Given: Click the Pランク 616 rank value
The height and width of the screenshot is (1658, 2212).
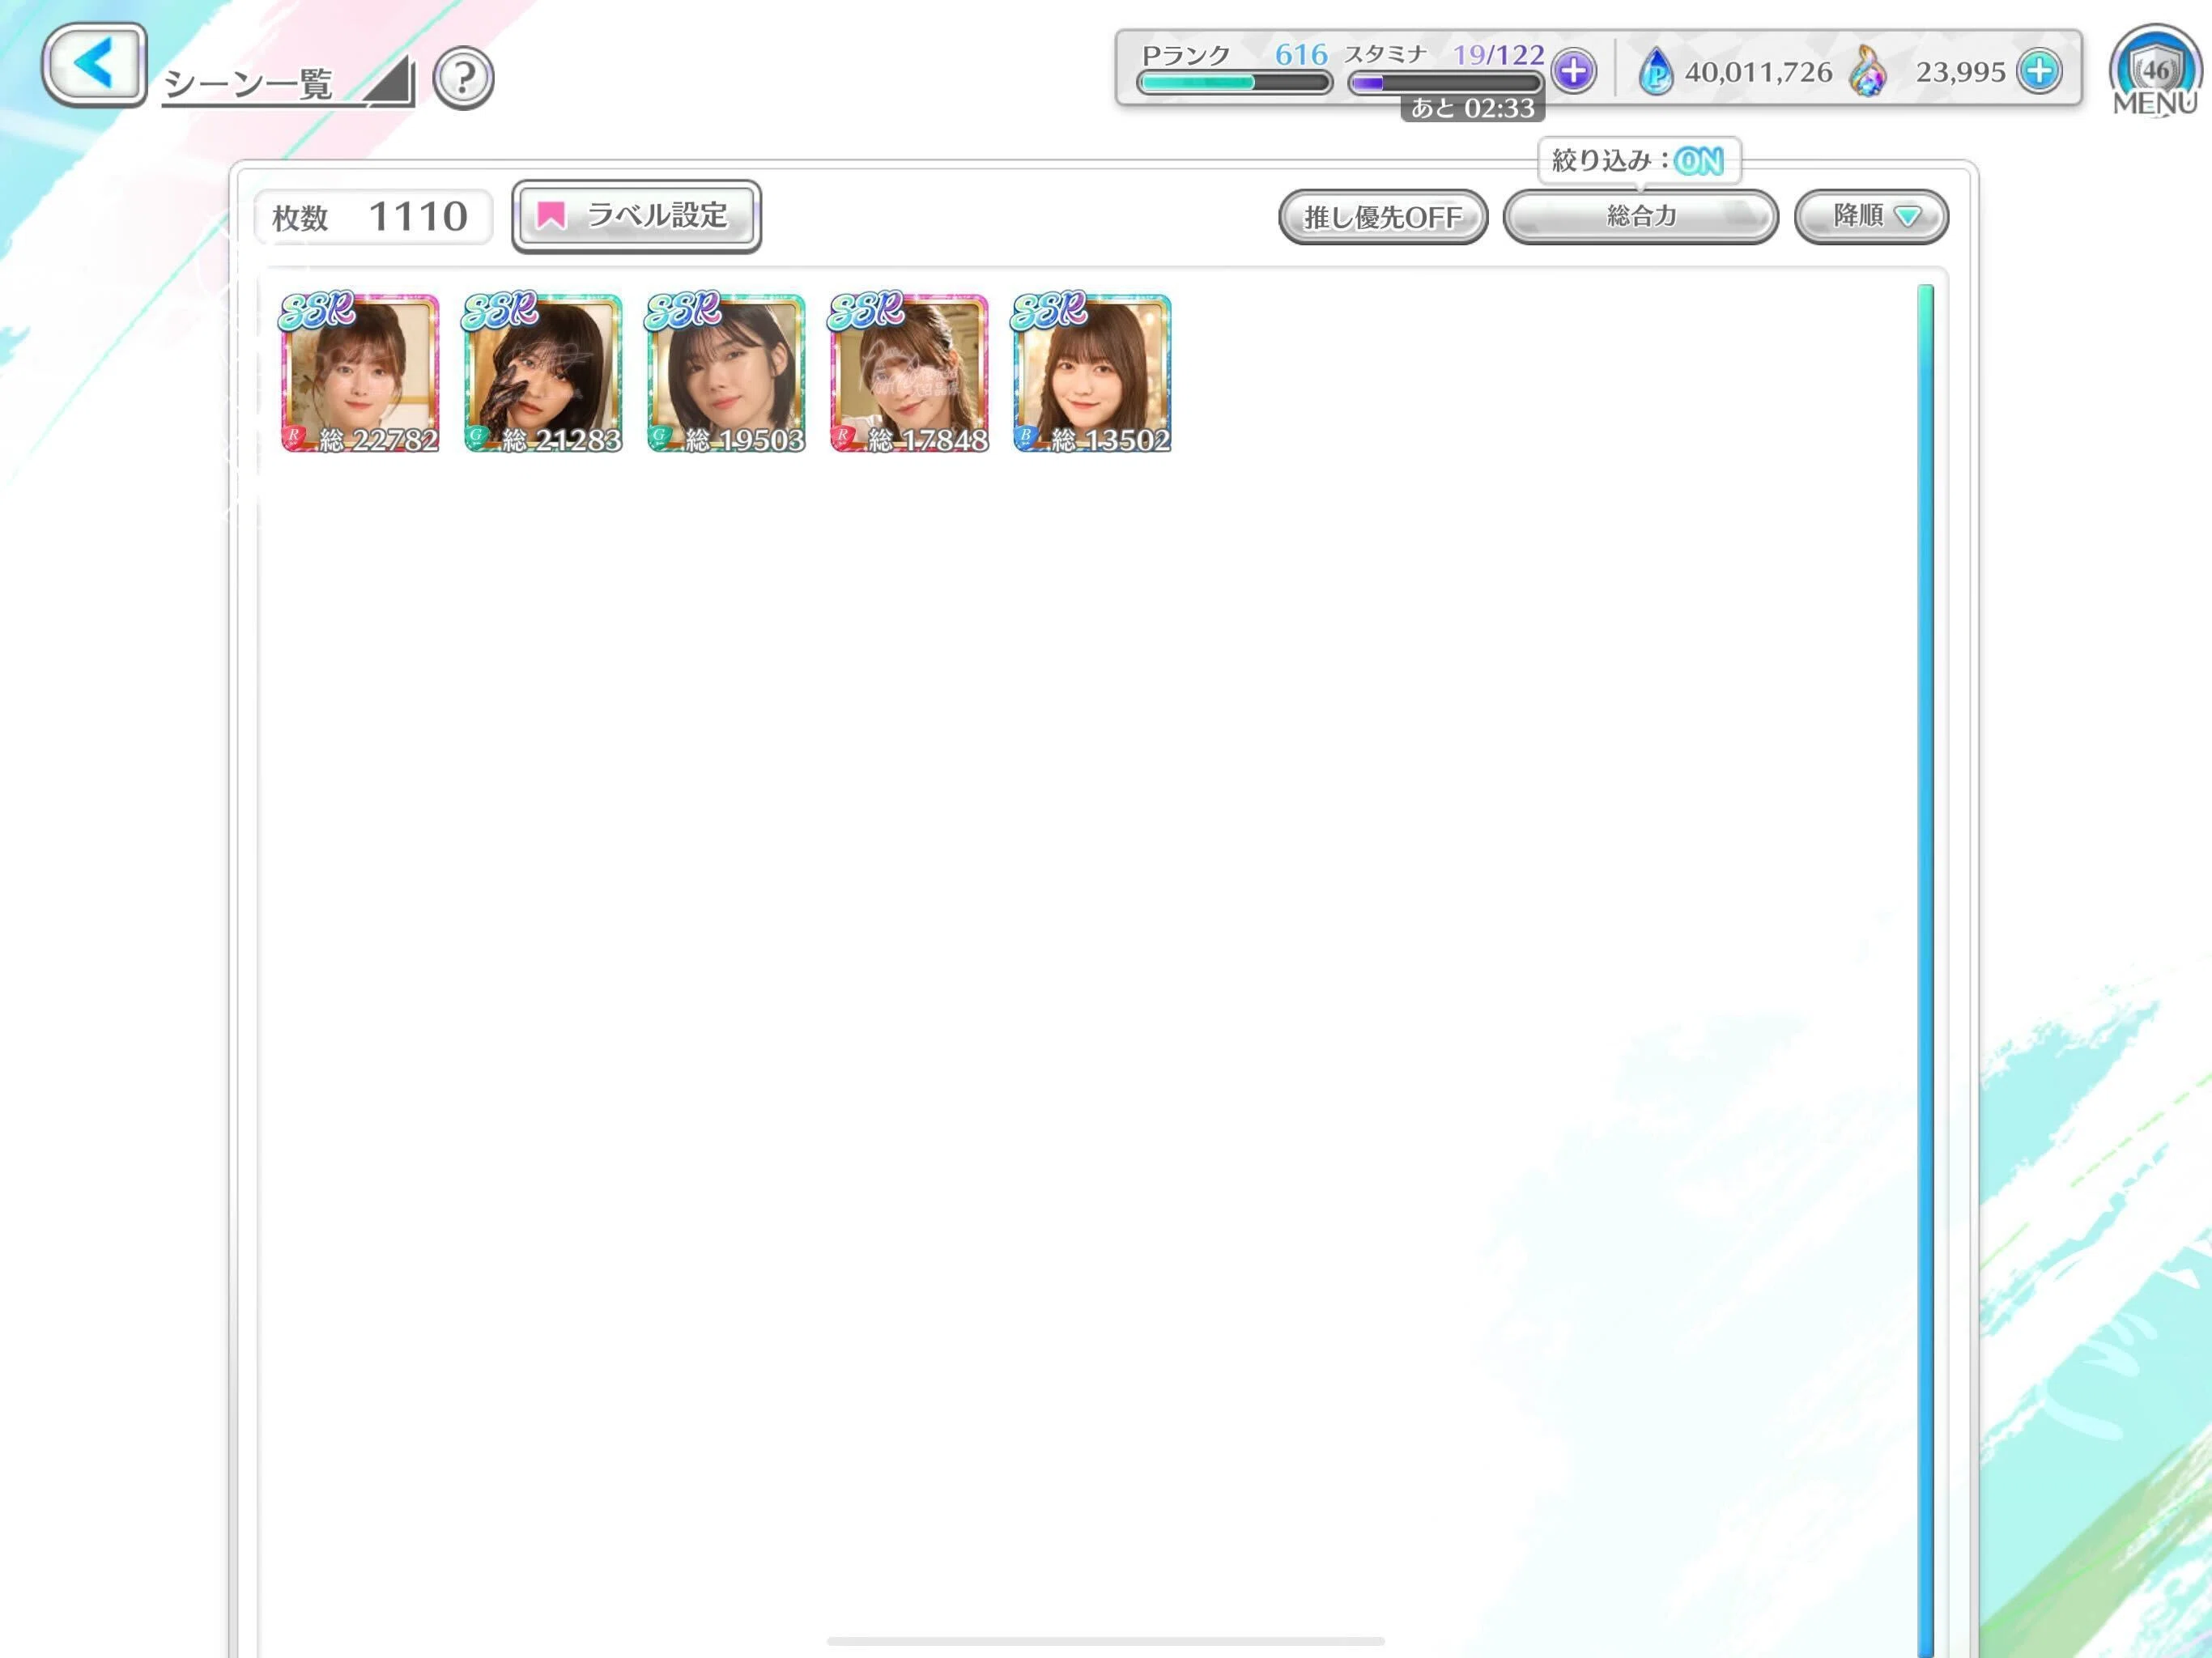Looking at the screenshot, I should click(1300, 54).
